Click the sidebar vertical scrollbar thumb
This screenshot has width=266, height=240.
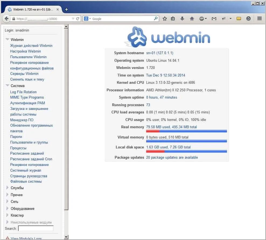[66, 119]
